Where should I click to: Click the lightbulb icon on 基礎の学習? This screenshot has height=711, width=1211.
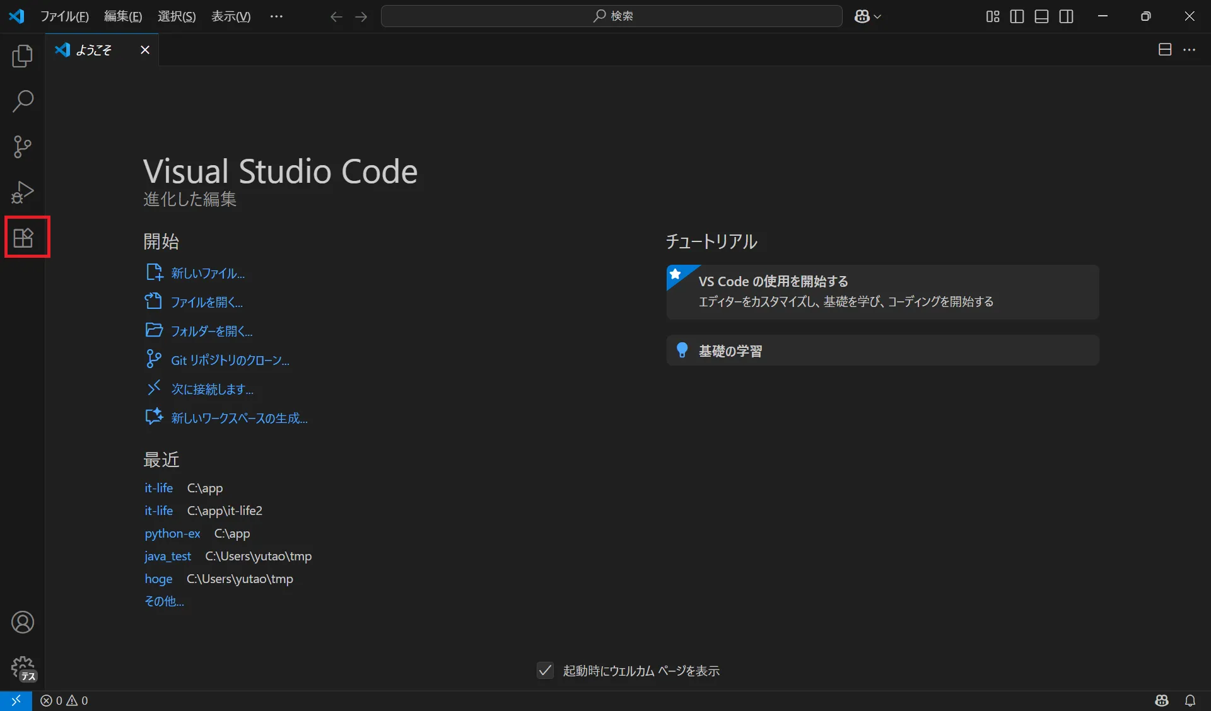[682, 350]
